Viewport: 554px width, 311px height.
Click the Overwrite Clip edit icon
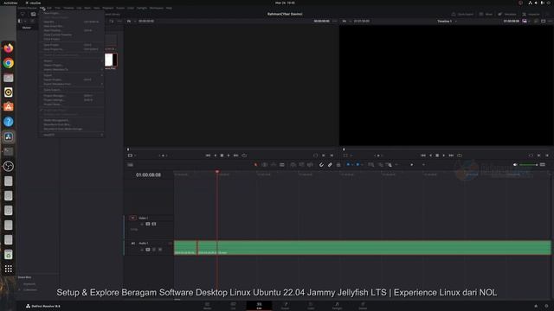(x=301, y=165)
